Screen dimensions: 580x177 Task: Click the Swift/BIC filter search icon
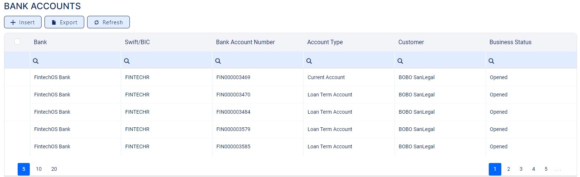127,61
